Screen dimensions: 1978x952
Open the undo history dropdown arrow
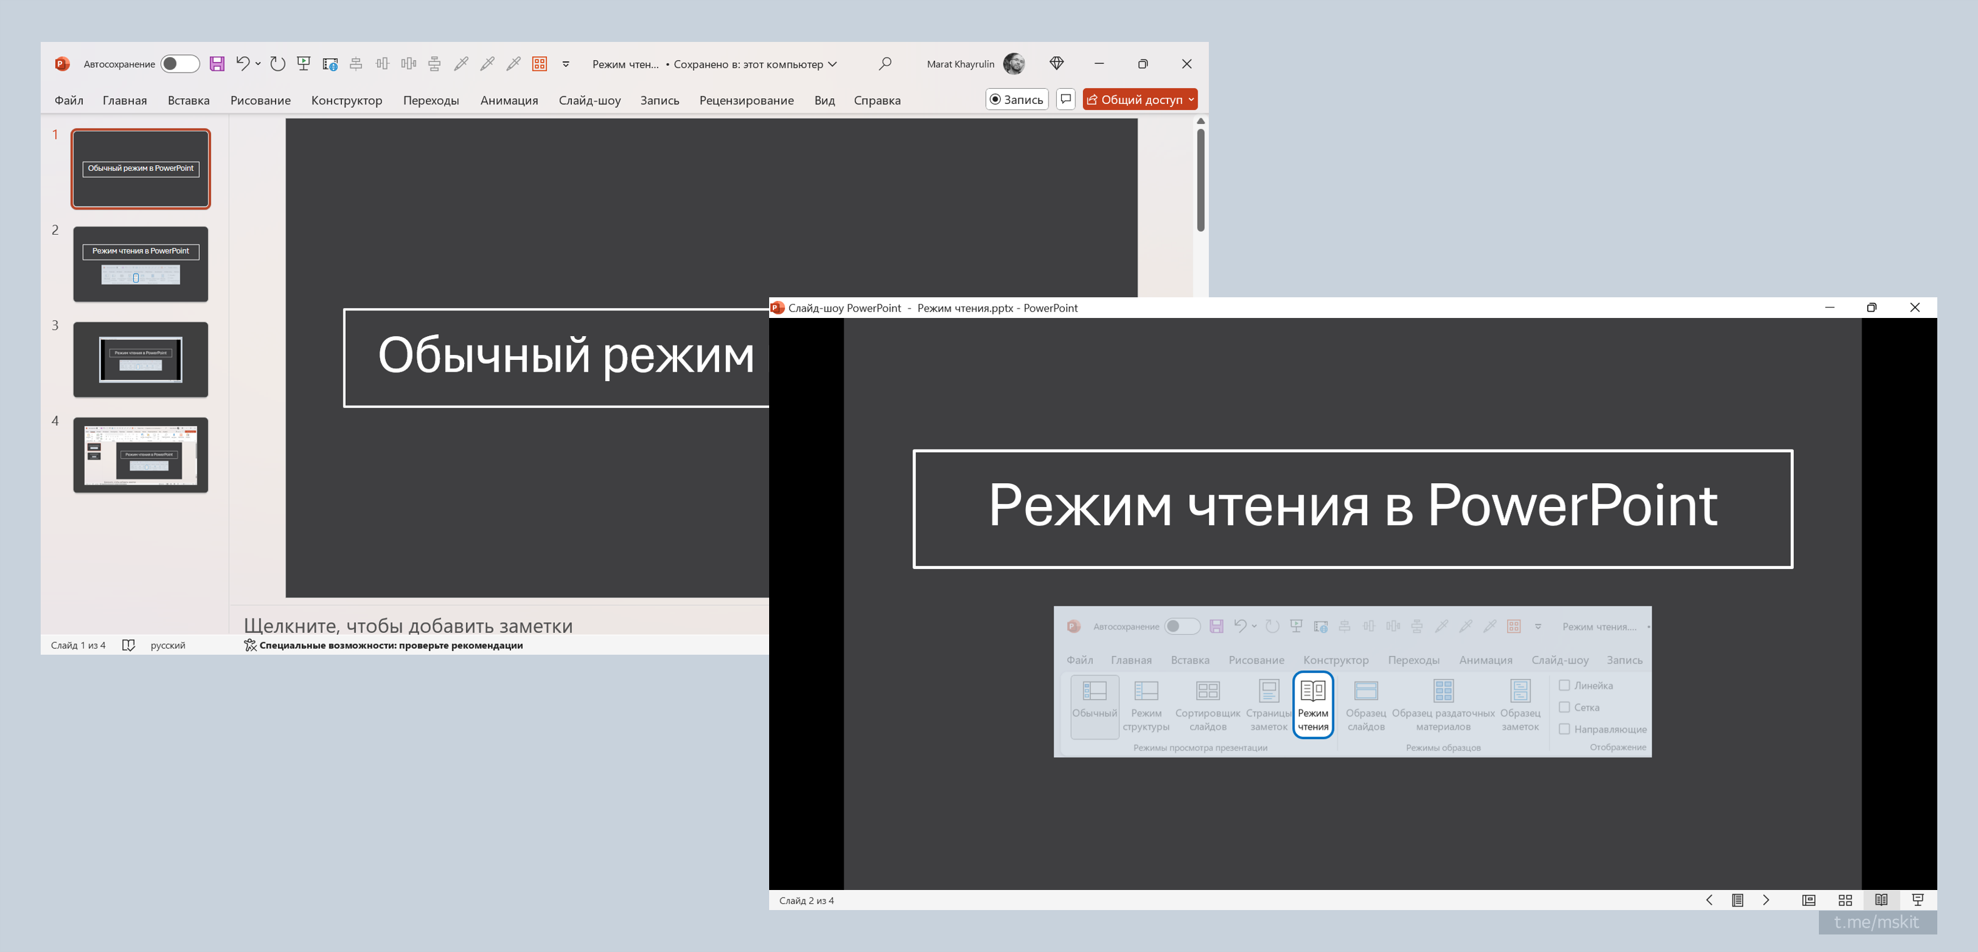tap(258, 64)
